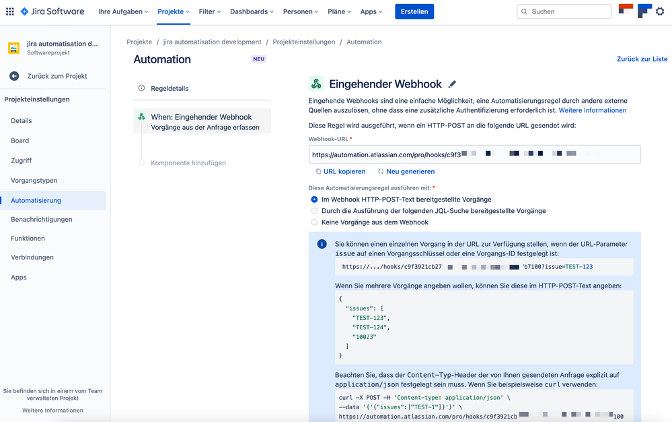
Task: Click the "10023" JSON value
Action: (365, 337)
